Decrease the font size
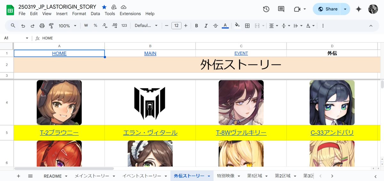Screen dimensions: 384x181 pyautogui.click(x=166, y=26)
